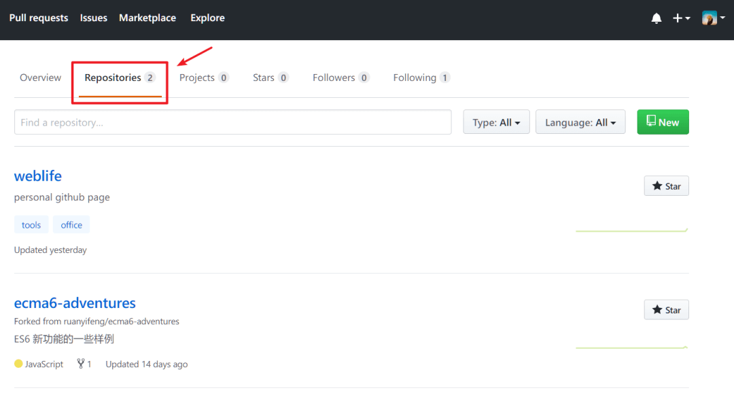This screenshot has height=399, width=734.
Task: Select the office topic tag
Action: point(71,225)
